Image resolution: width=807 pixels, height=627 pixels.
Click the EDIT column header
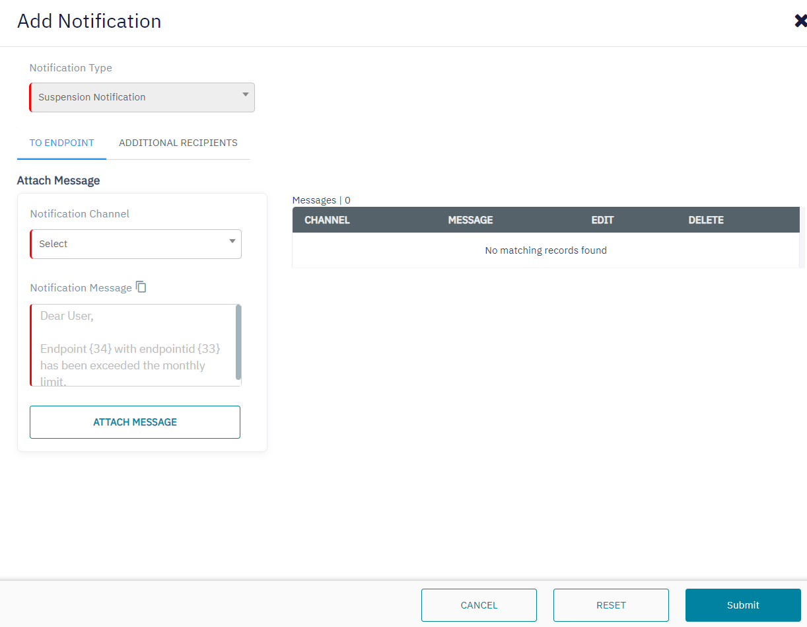coord(602,220)
